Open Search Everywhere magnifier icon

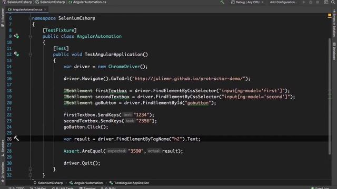click(x=333, y=2)
